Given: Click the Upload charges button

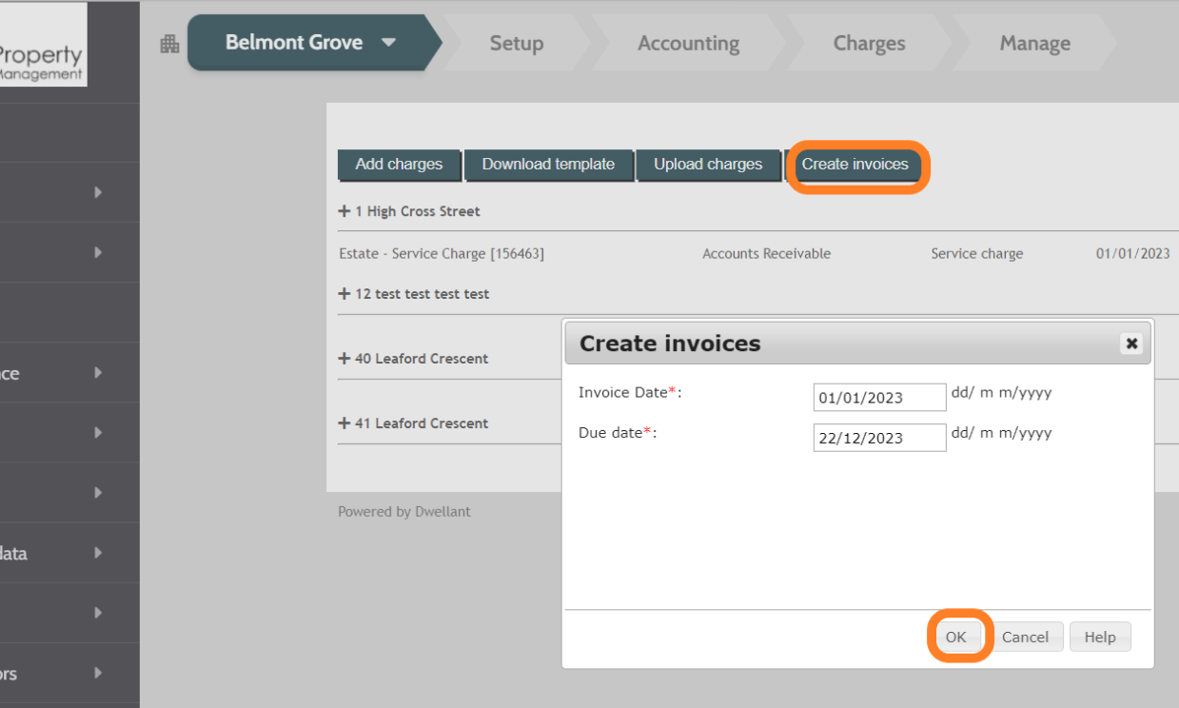Looking at the screenshot, I should pyautogui.click(x=708, y=164).
